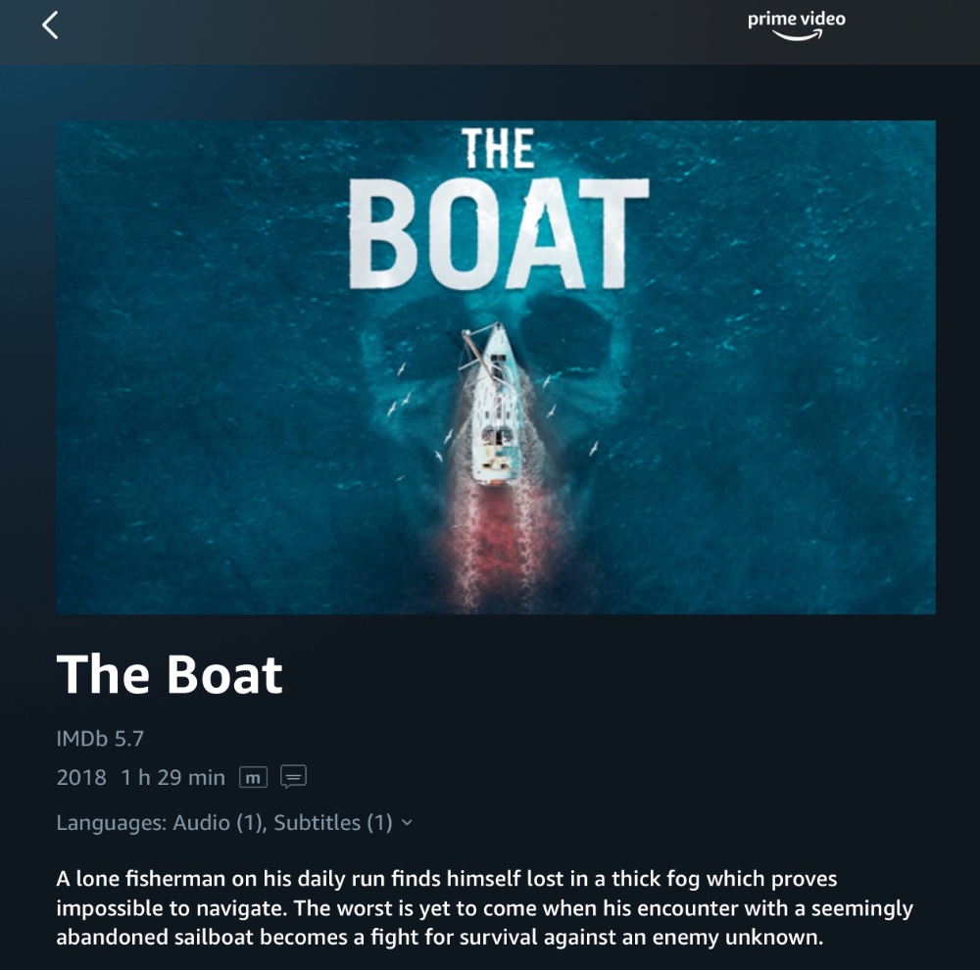Click the 'The Boat' title heading
This screenshot has width=980, height=970.
[x=170, y=674]
